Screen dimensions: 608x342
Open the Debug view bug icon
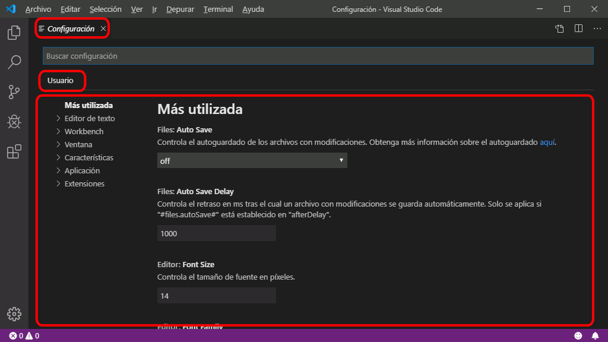tap(14, 122)
